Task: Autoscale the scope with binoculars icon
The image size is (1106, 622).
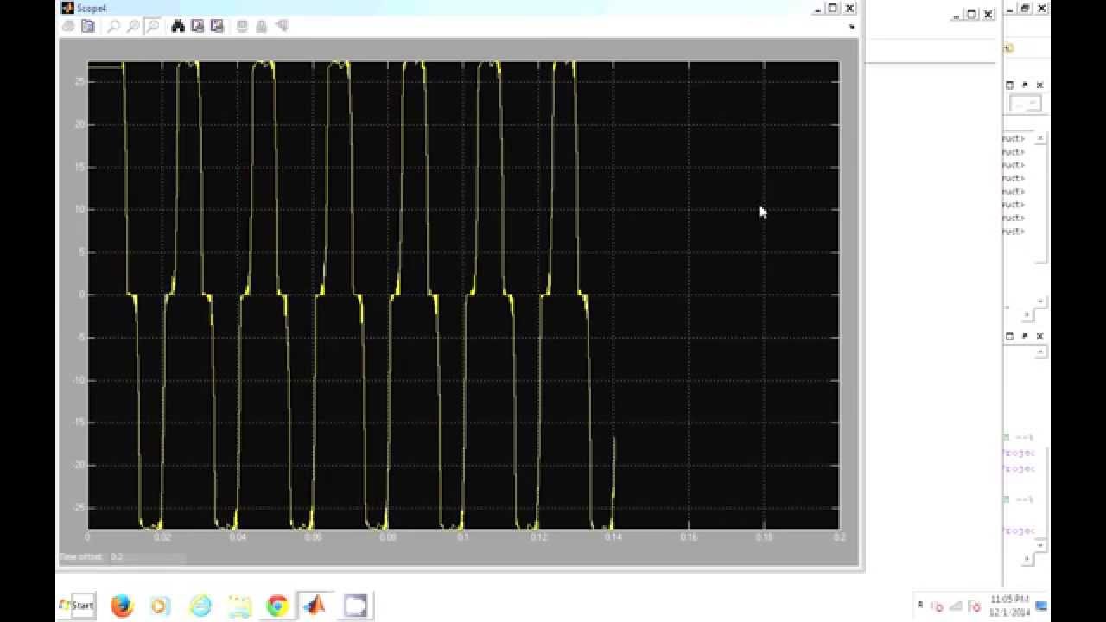Action: click(x=178, y=27)
